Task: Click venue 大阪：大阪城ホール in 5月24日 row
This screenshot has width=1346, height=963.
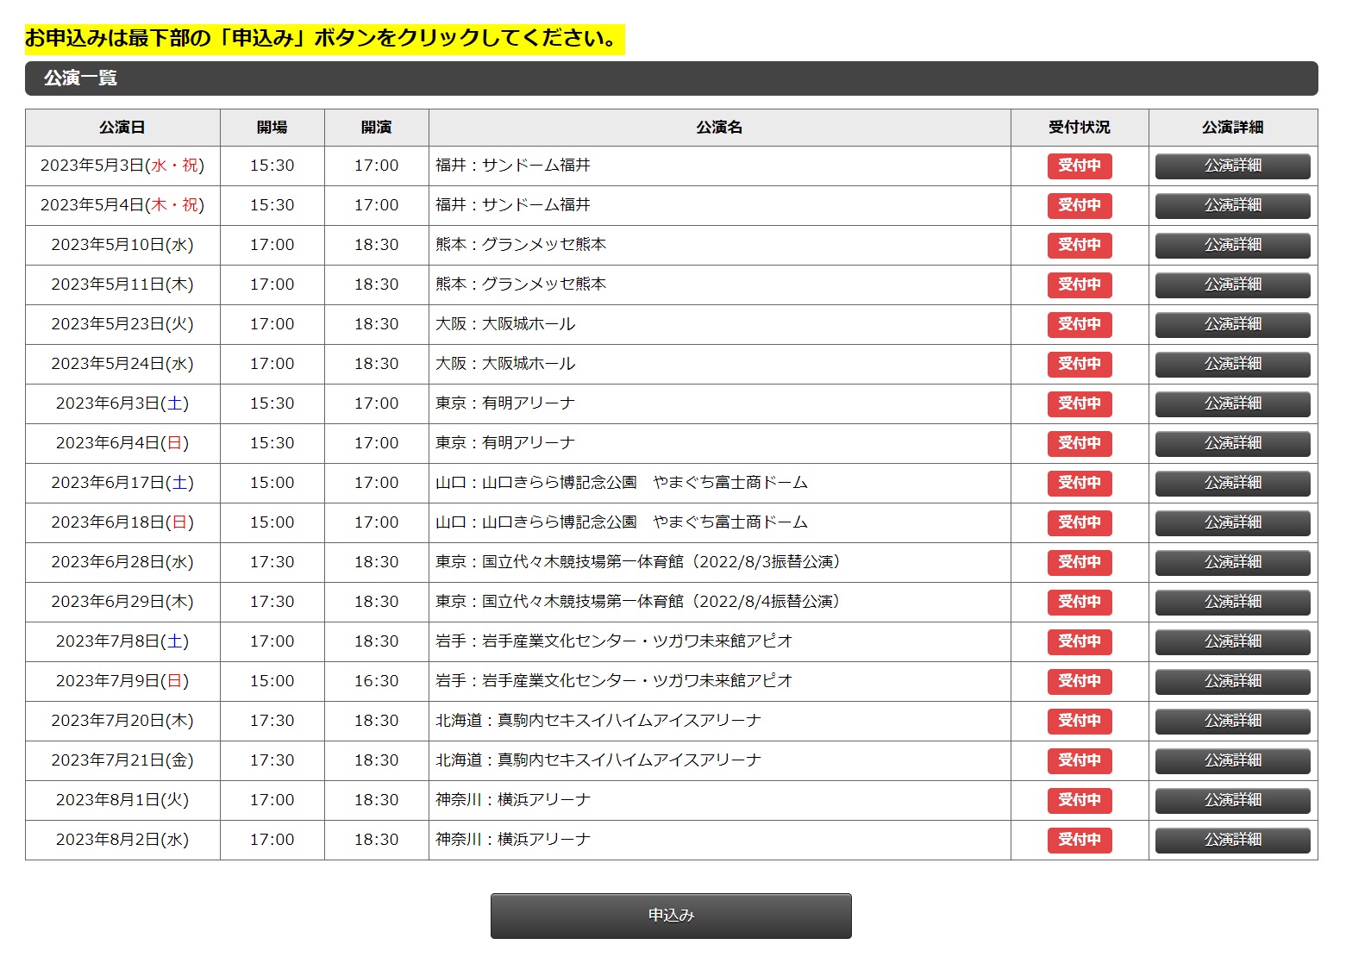Action: coord(505,364)
